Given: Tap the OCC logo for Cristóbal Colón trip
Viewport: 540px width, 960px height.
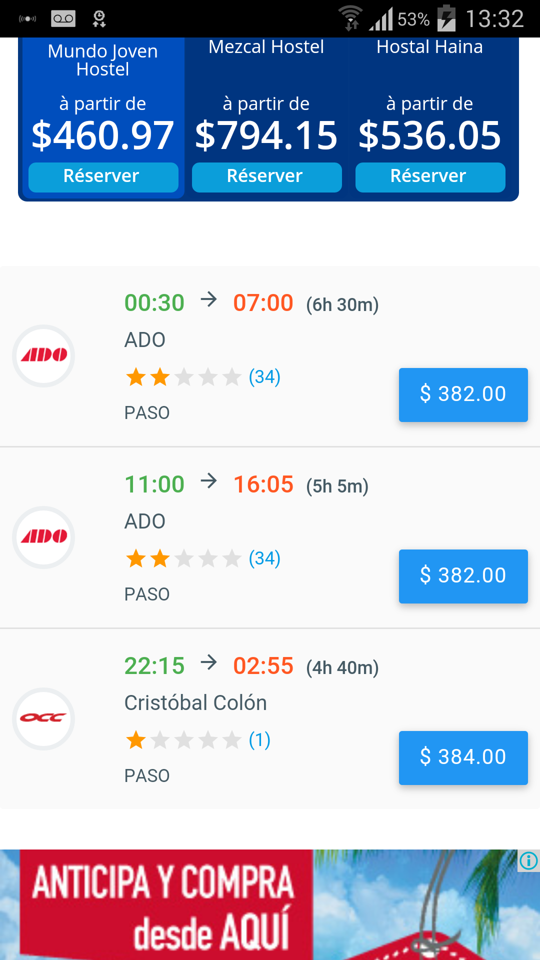Looking at the screenshot, I should 43,718.
